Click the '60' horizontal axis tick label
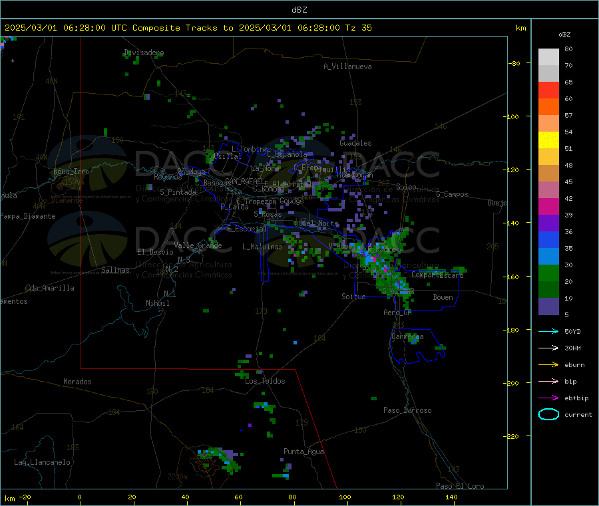Image resolution: width=599 pixels, height=506 pixels. [238, 497]
